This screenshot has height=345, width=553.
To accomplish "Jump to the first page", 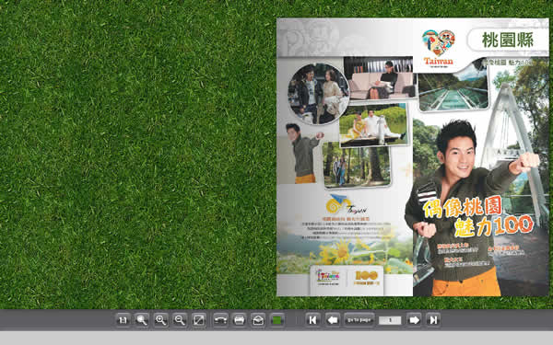I will tap(312, 320).
